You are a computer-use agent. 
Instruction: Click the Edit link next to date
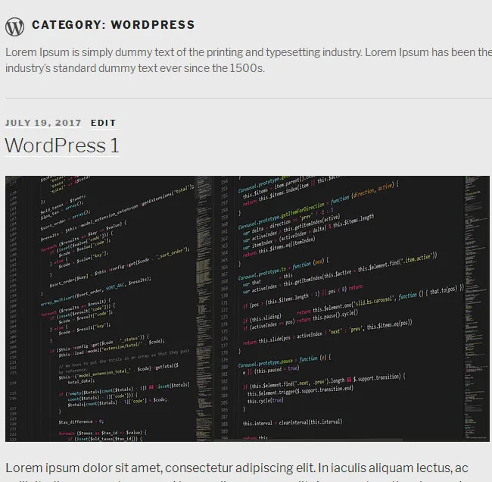[104, 123]
